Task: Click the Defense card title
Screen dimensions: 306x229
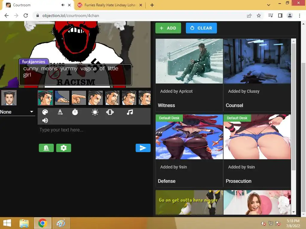Action: [167, 181]
